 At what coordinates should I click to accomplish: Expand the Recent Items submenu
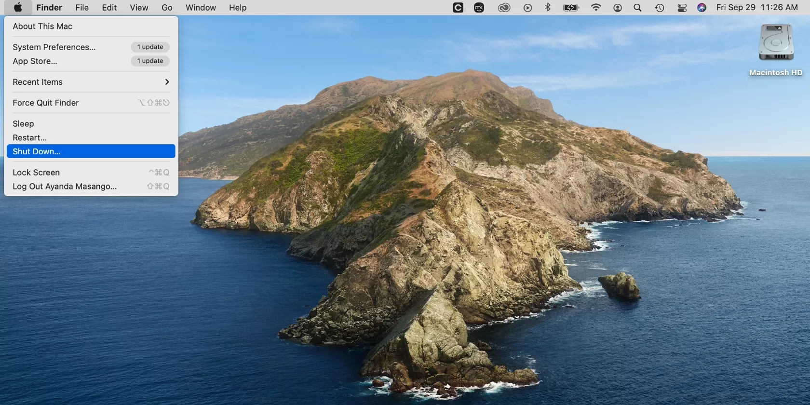point(91,82)
